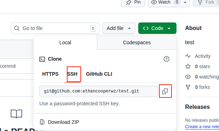
Task: Click the About heading
Action: 193,28
